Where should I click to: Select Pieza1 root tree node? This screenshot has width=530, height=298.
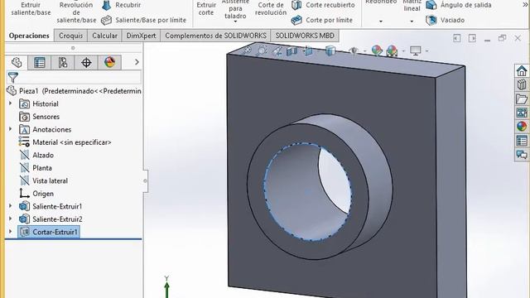(x=74, y=91)
